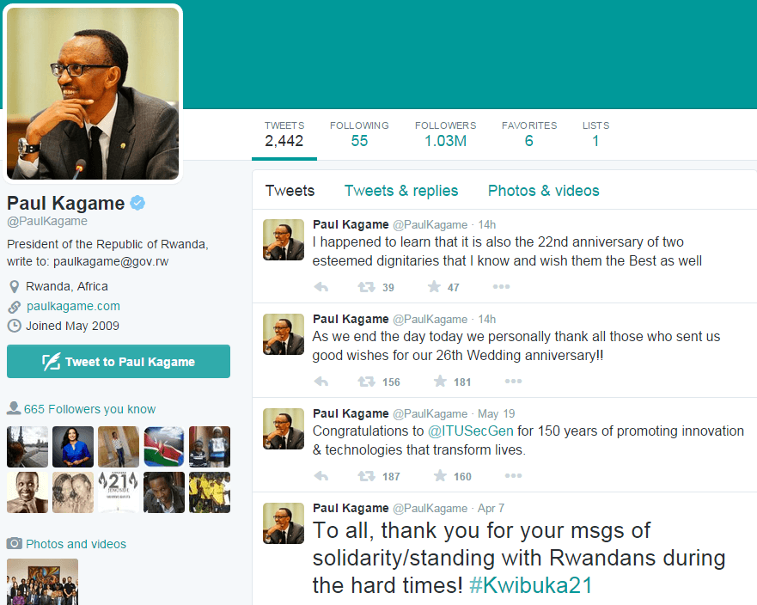Open more options on Wedding anniversary tweet
The width and height of the screenshot is (757, 605).
click(x=513, y=382)
